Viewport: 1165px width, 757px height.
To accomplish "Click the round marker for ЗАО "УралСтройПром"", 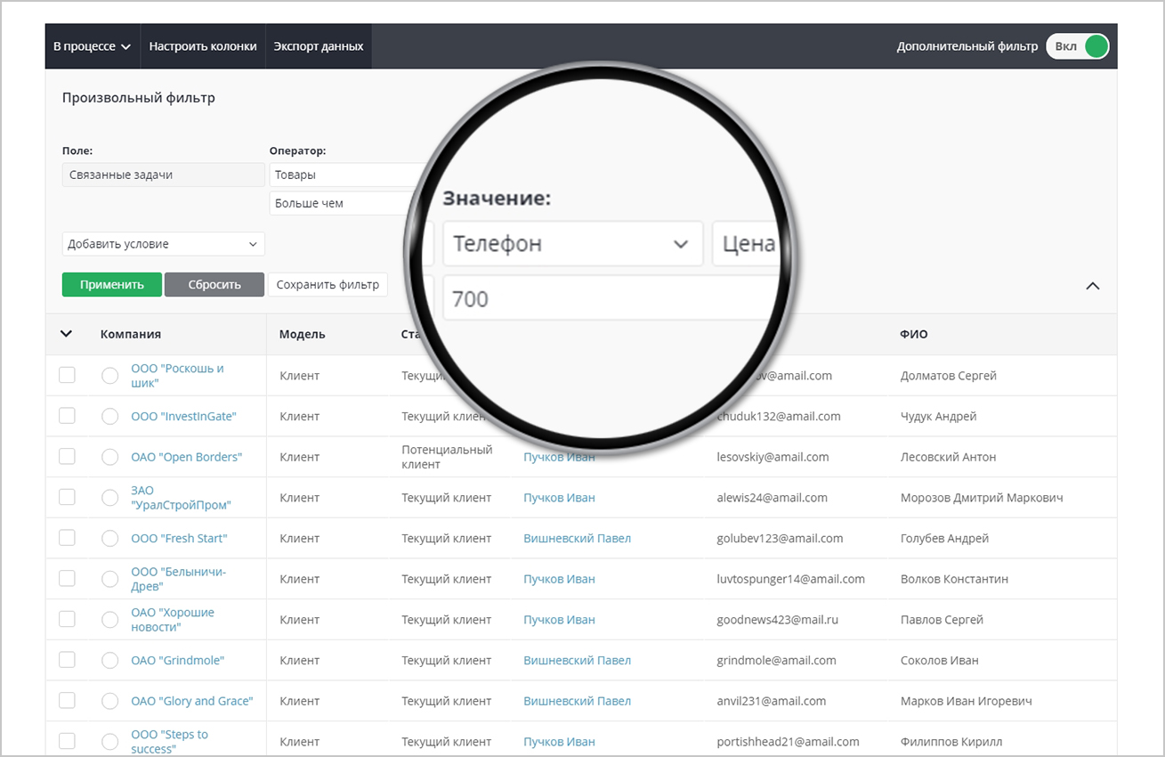I will click(110, 498).
